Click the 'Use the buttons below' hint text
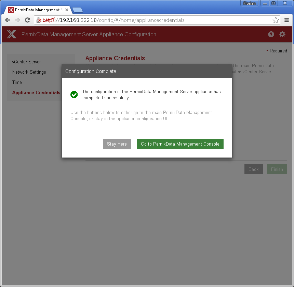294x287 pixels. (141, 115)
